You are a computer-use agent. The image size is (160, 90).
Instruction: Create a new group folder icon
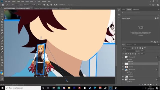pyautogui.click(x=151, y=84)
